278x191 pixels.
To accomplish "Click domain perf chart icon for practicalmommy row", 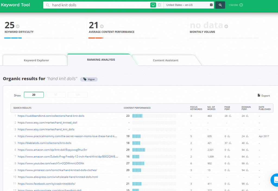I will pyautogui.click(x=247, y=136).
